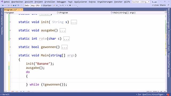171x96 pixels.
Task: Open the Datei menu
Action: pos(7,2)
